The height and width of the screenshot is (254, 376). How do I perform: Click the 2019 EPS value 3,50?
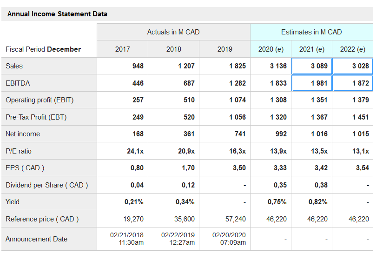pos(239,168)
